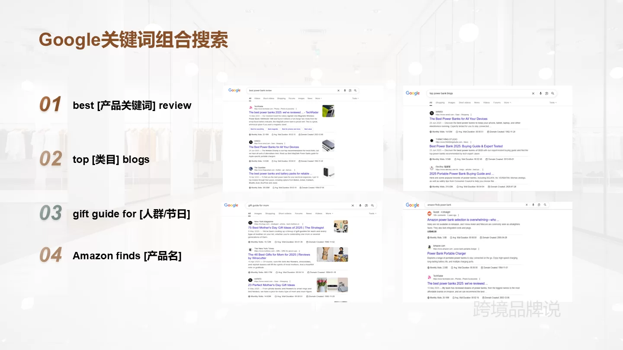Click Google logo in 'gift guide for mom' window
The width and height of the screenshot is (623, 350).
tap(231, 205)
